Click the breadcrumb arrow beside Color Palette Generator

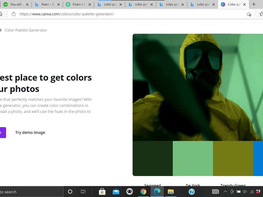(x=1, y=30)
